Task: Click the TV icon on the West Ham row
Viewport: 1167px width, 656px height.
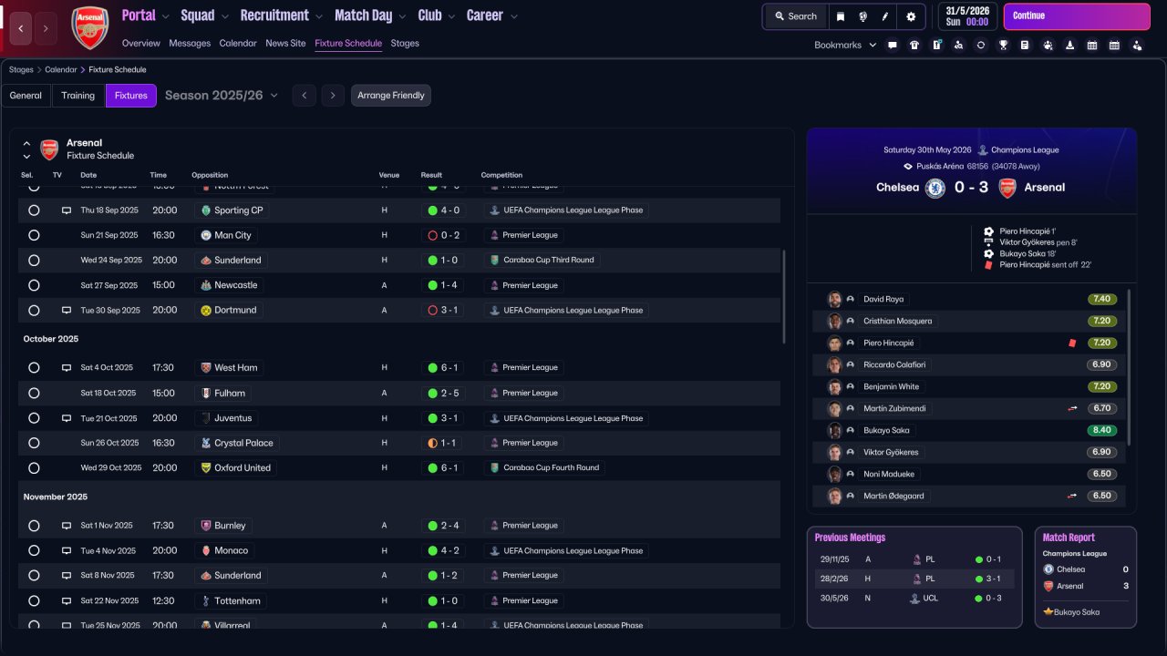Action: tap(67, 368)
